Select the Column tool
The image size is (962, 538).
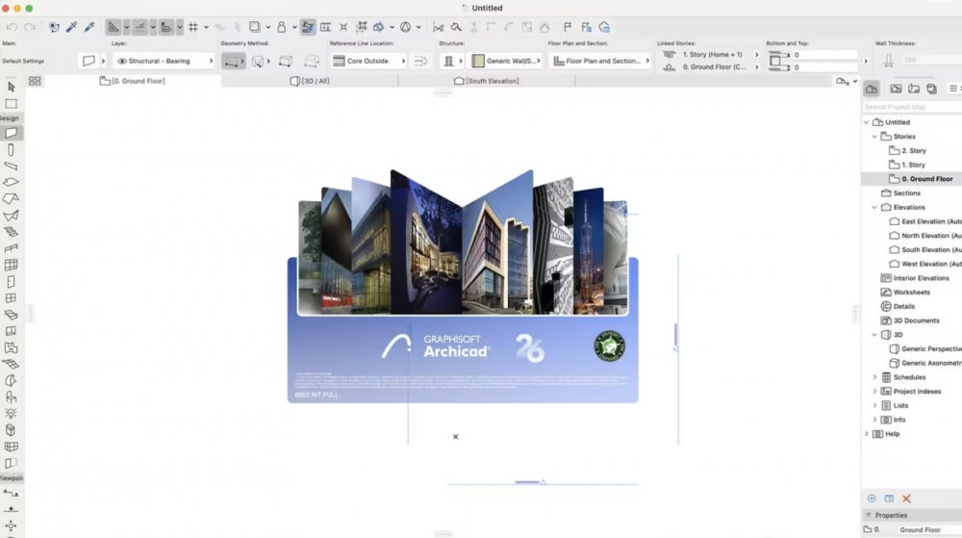(11, 150)
